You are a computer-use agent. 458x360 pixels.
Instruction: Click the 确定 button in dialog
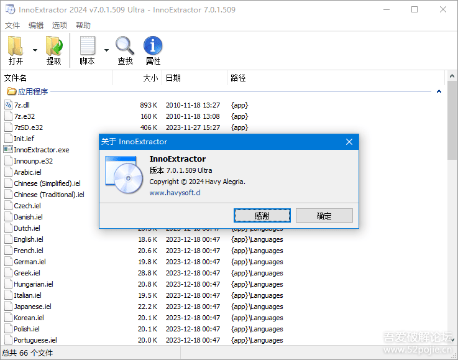tap(324, 216)
